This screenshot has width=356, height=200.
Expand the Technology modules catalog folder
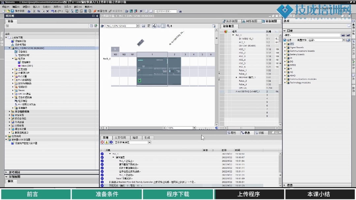[x=285, y=83]
